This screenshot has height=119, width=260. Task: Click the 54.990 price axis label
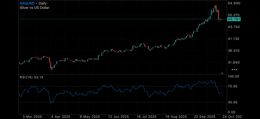(x=234, y=3)
